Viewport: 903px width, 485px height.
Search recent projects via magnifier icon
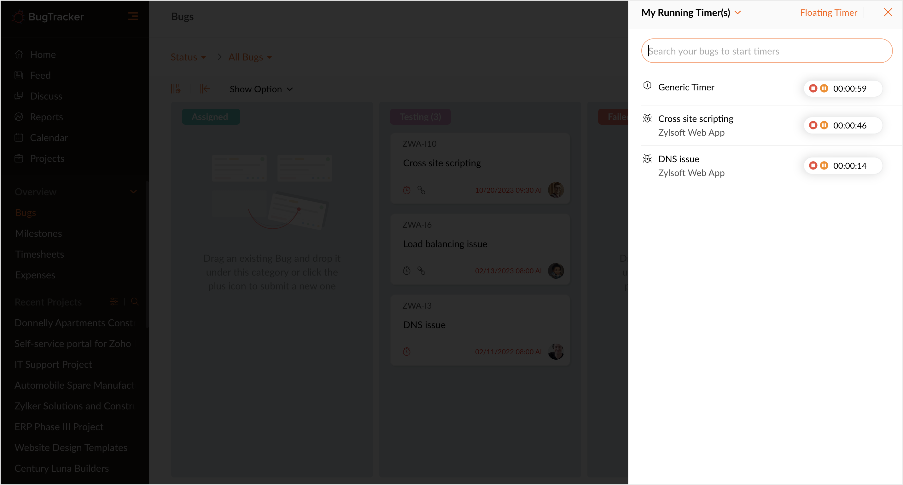[x=135, y=301]
